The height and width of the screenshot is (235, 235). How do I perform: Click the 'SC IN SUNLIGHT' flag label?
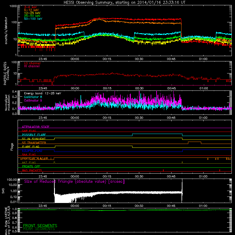point(34,139)
